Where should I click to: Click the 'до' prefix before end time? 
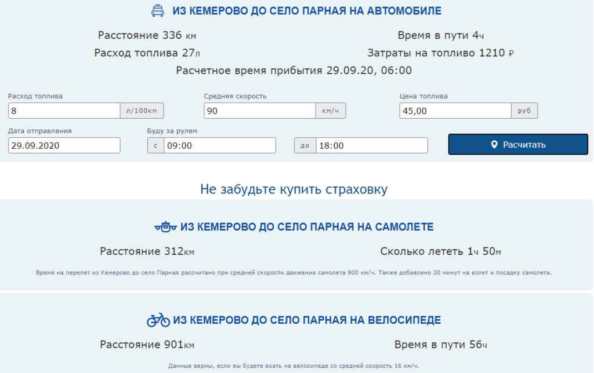click(x=305, y=145)
